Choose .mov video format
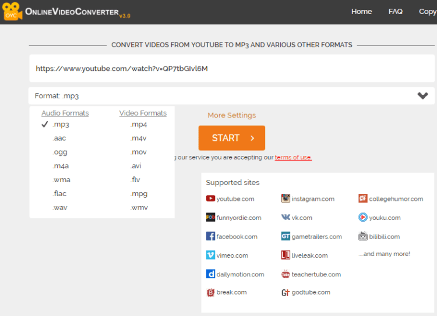 [139, 152]
